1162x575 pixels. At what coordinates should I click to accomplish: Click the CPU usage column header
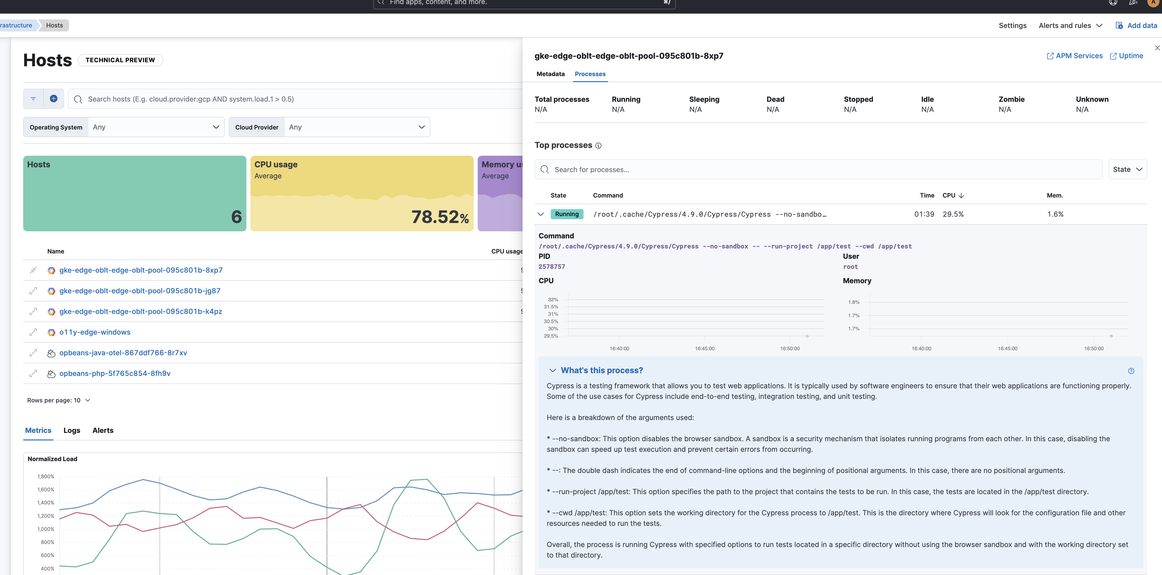point(507,251)
